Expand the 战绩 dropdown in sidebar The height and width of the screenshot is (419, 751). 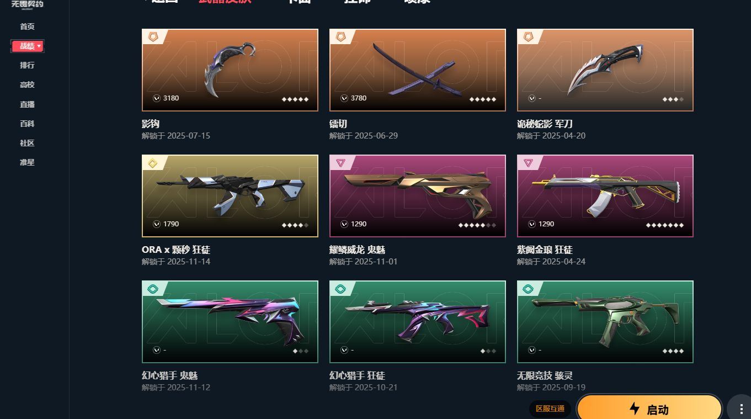tap(28, 46)
